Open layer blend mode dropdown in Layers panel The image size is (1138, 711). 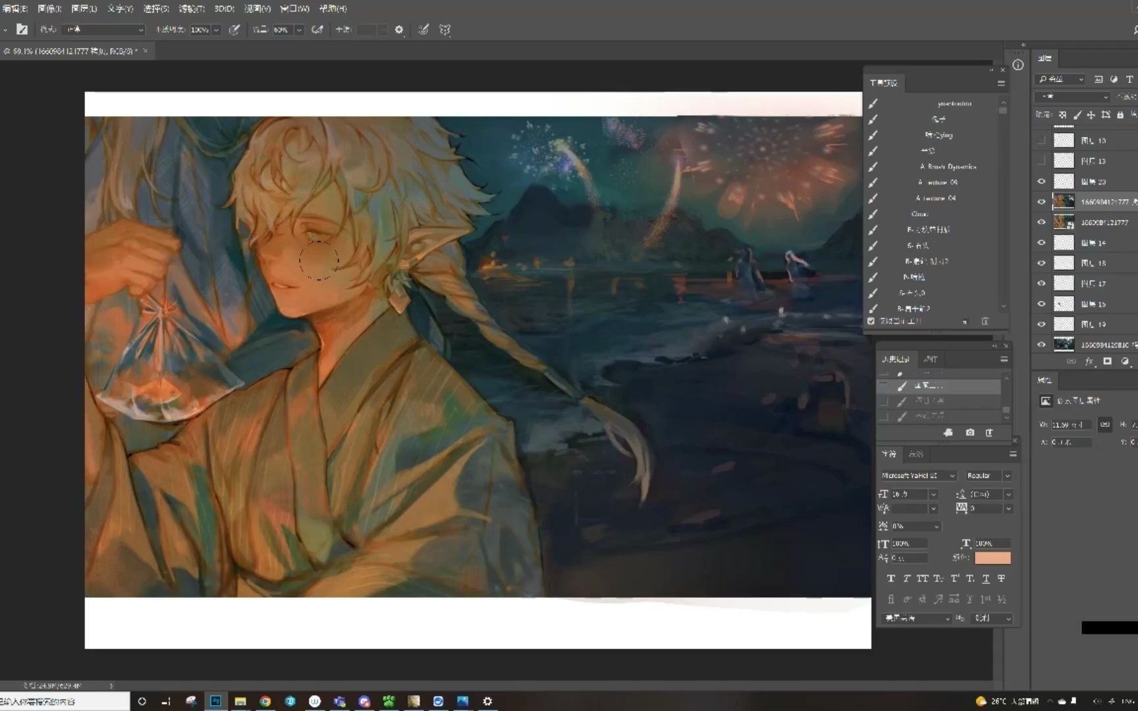tap(1072, 97)
